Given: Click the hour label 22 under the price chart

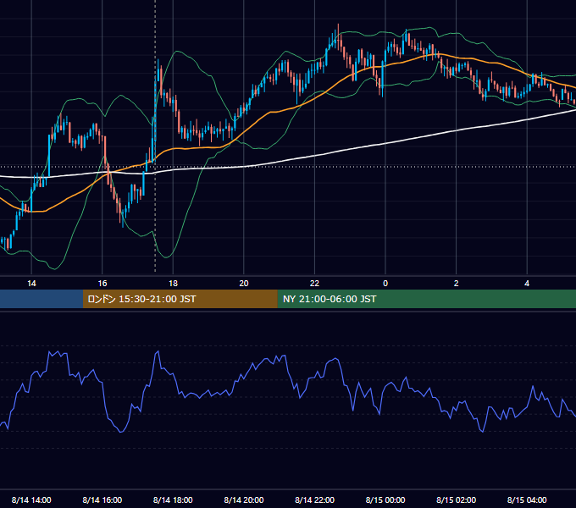Looking at the screenshot, I should tap(315, 284).
